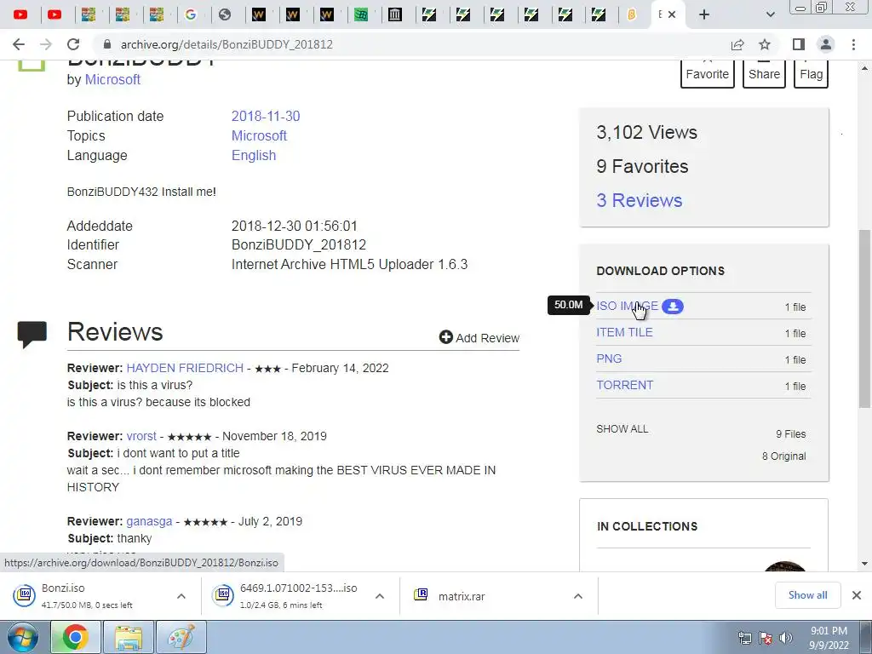Go back using the browser back arrow
Viewport: 872px width, 654px height.
tap(19, 44)
